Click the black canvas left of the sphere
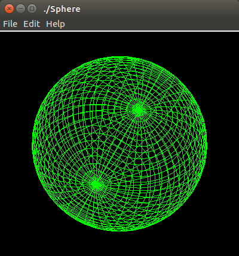Image resolution: width=239 pixels, height=256 pixels. pos(16,144)
